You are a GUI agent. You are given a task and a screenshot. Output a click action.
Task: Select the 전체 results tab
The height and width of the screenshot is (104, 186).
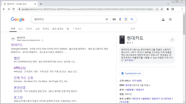(x=13, y=29)
